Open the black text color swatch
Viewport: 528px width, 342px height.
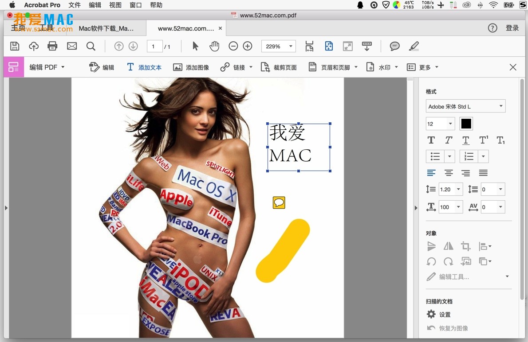click(x=466, y=124)
